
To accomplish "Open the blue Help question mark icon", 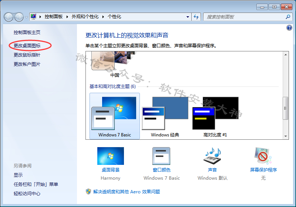I will (289, 28).
